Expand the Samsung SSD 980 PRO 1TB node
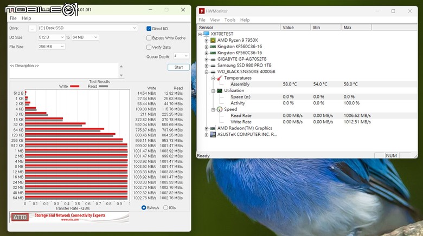Screen dimensions: 423x236 click(207, 65)
